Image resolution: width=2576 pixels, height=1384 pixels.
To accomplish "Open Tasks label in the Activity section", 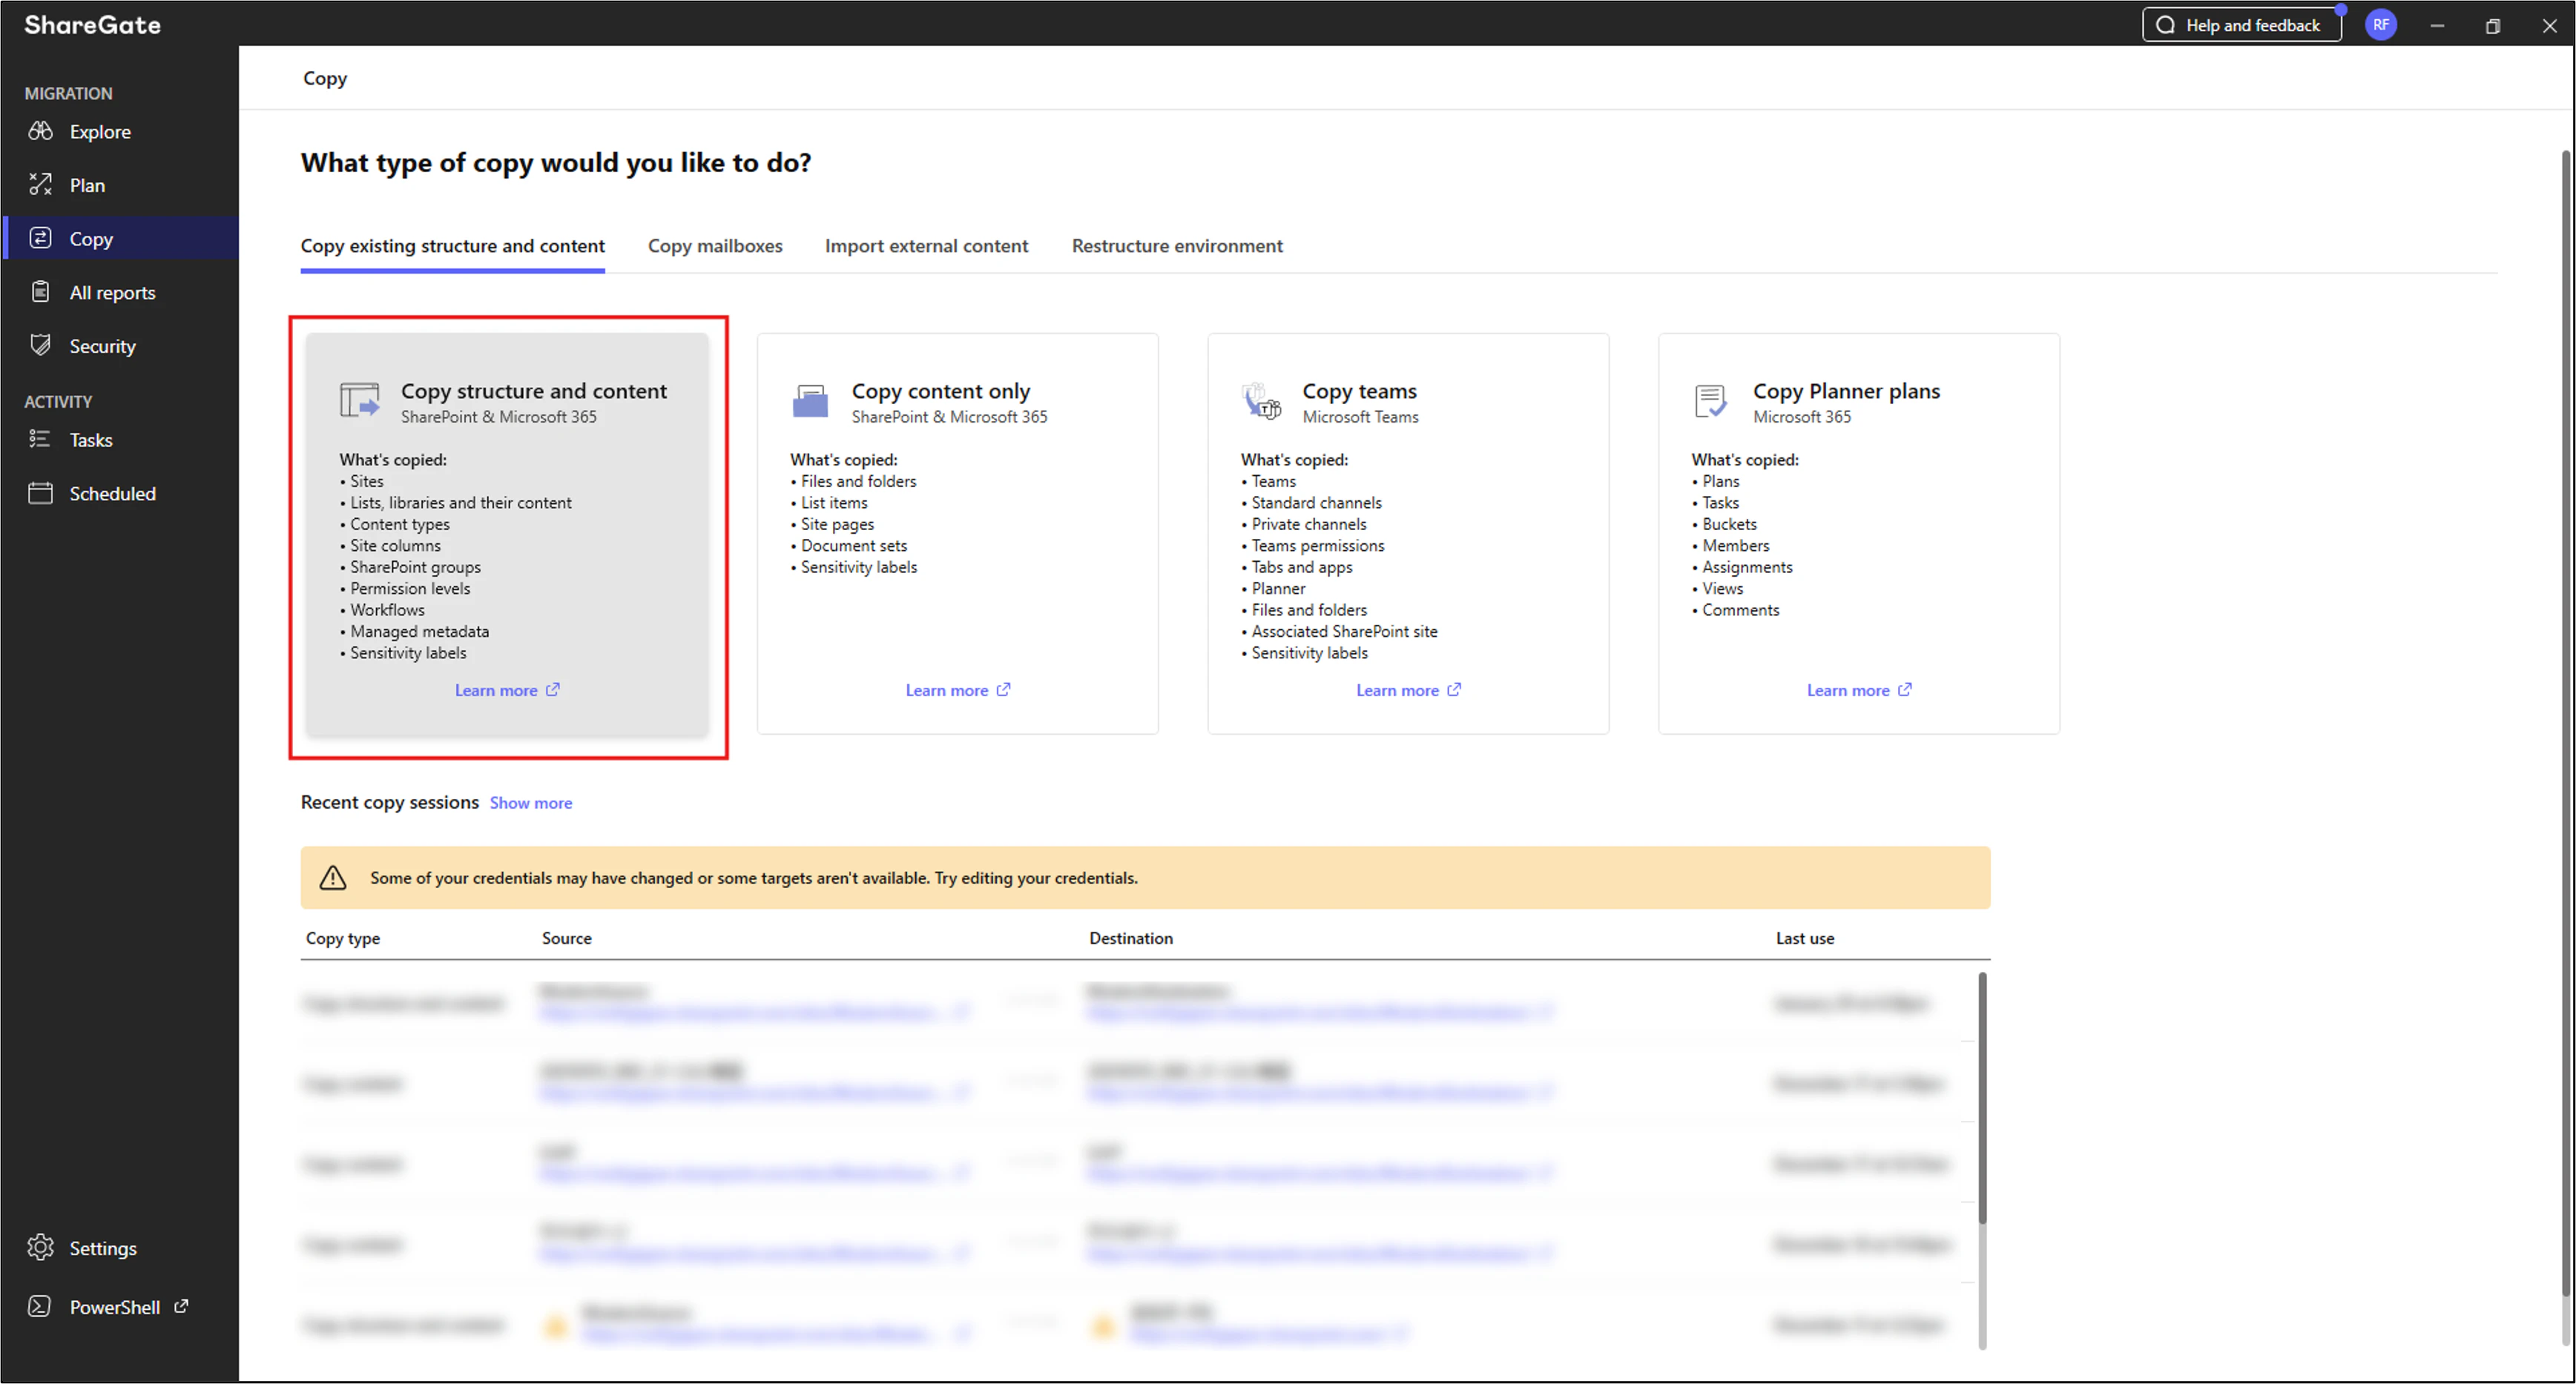I will click(91, 440).
